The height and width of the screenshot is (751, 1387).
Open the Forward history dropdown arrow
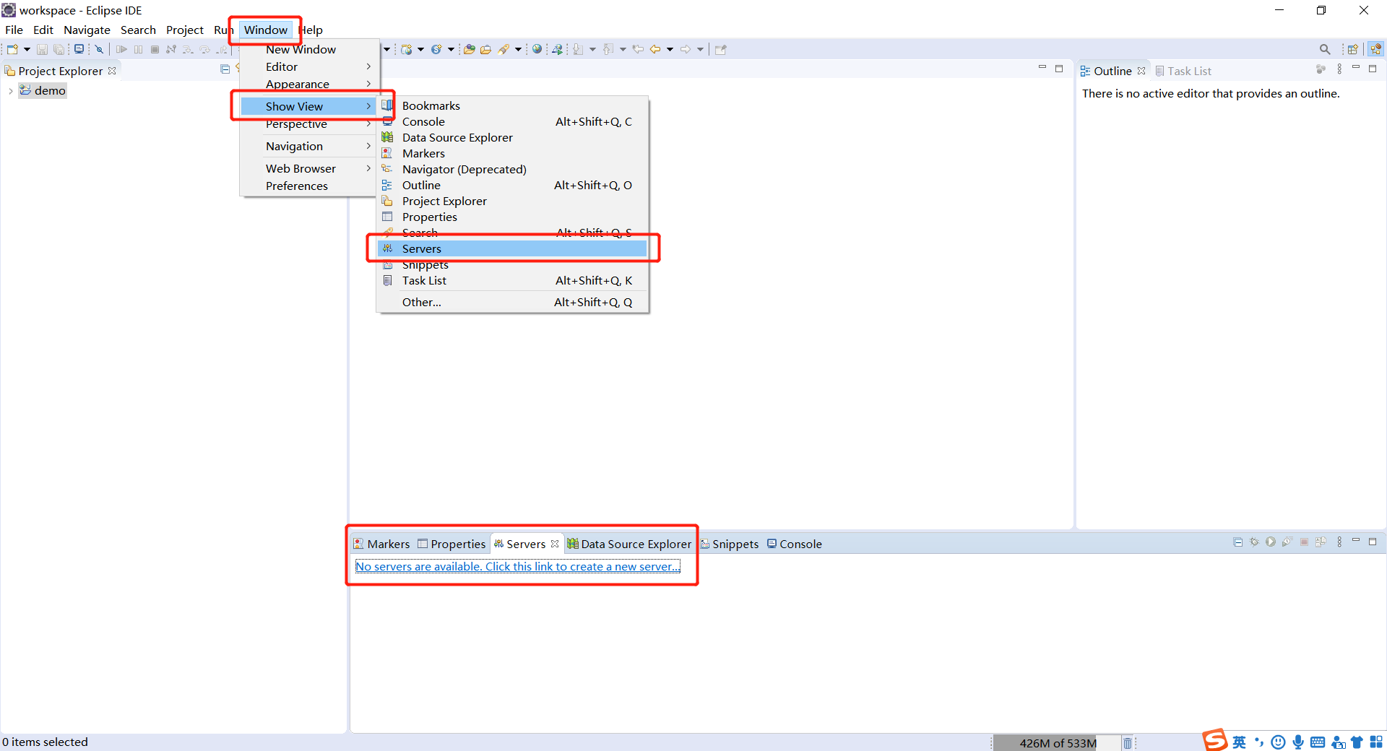click(x=700, y=49)
